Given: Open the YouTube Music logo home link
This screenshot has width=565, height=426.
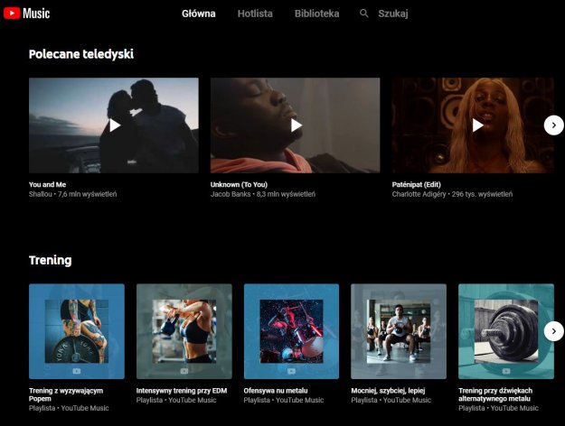Looking at the screenshot, I should [26, 14].
